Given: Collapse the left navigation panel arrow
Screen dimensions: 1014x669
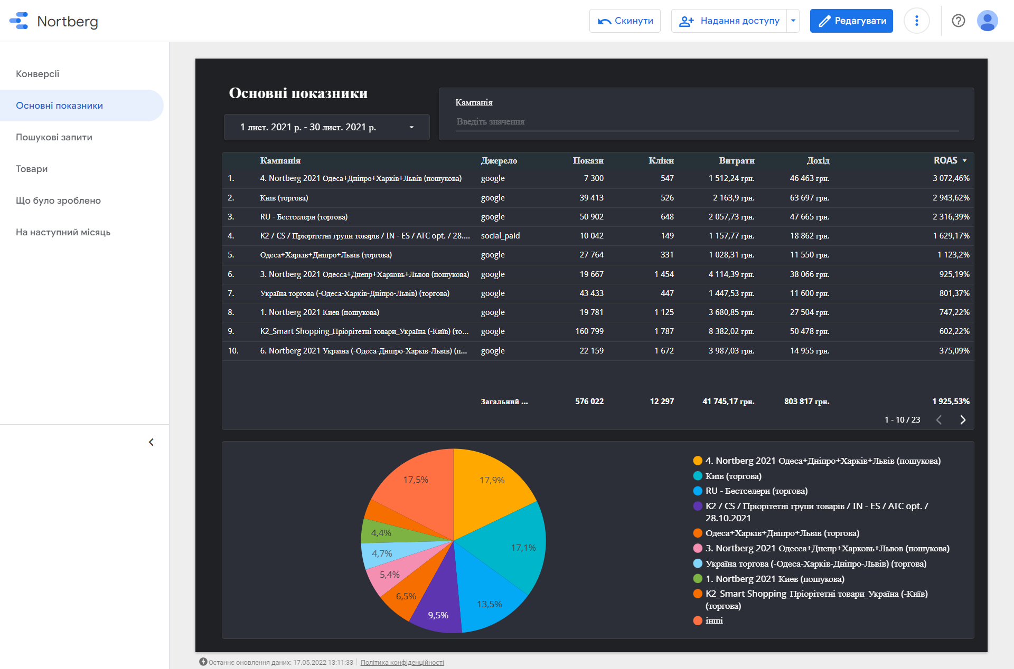Looking at the screenshot, I should coord(151,442).
